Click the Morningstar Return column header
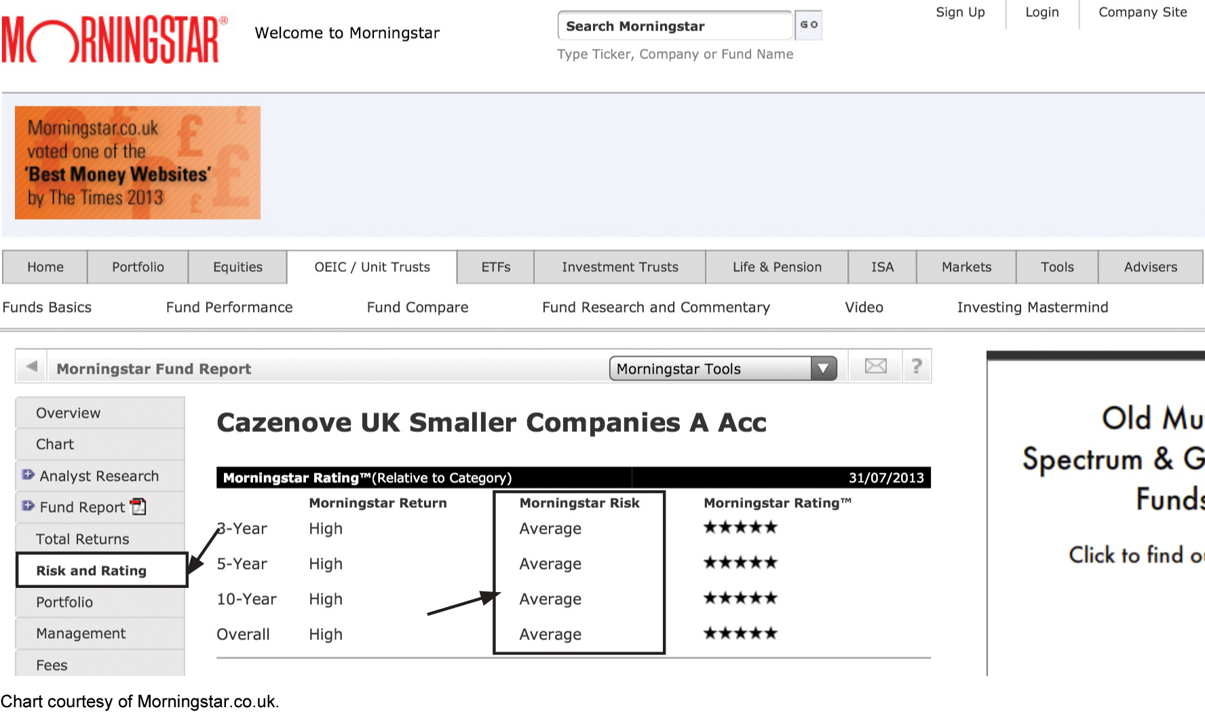The height and width of the screenshot is (712, 1205). [378, 503]
